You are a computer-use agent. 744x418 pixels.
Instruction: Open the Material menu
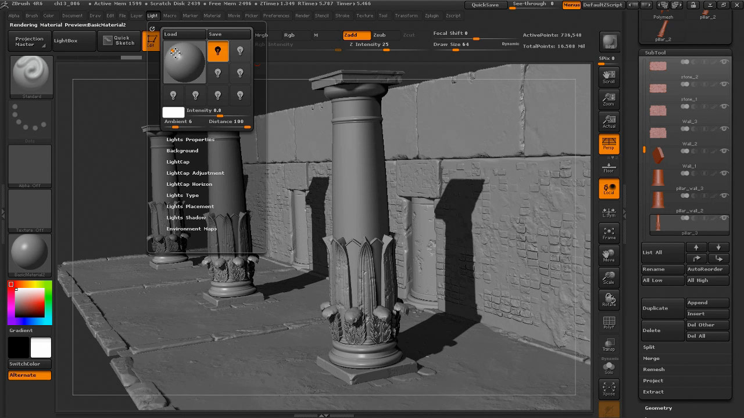tap(212, 16)
